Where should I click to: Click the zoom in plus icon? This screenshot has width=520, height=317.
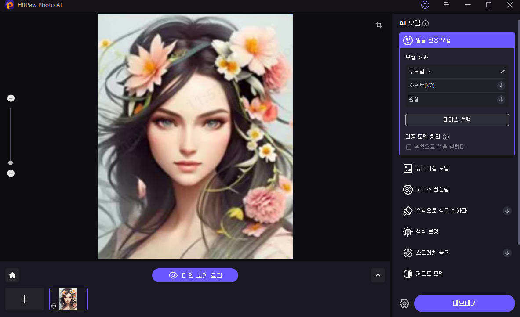tap(11, 98)
